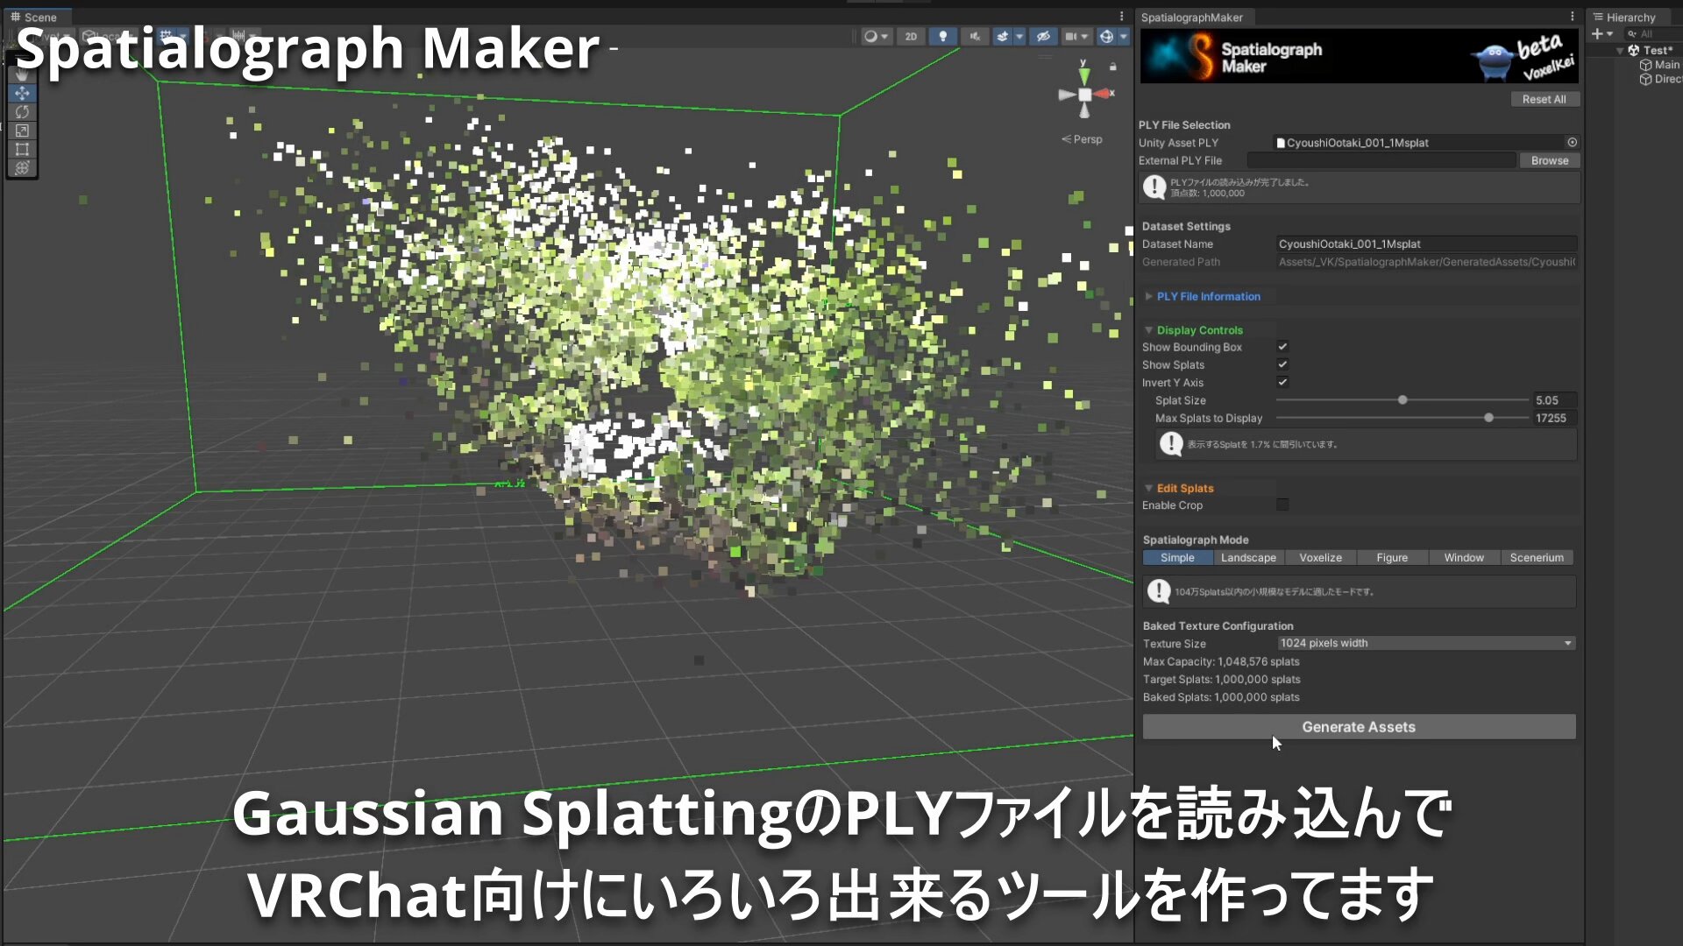Toggle scene visibility hidden-eye icon
This screenshot has height=946, width=1683.
click(1042, 36)
